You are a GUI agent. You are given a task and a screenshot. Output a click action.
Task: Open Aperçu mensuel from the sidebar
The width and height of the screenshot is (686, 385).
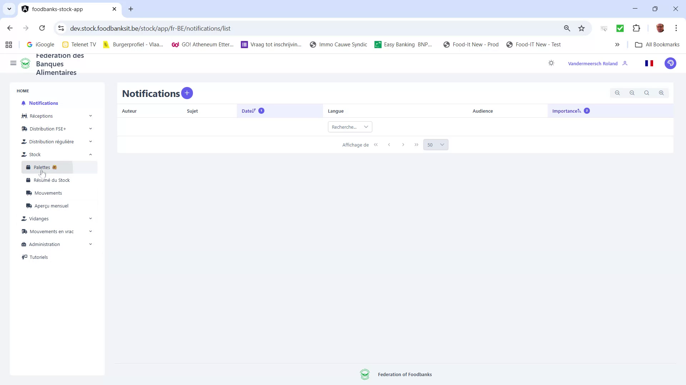[x=51, y=206]
